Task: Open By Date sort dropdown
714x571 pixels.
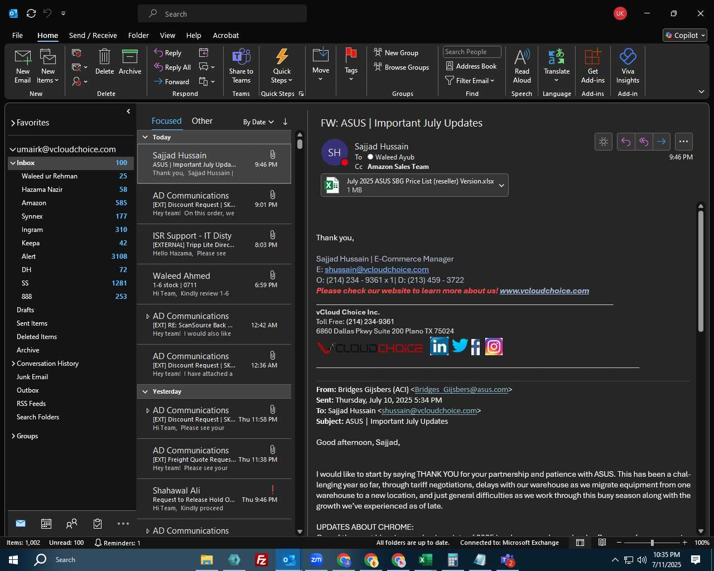Action: click(258, 122)
